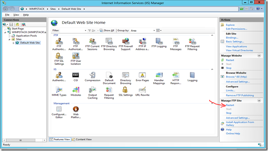Open the View menu

point(16,15)
